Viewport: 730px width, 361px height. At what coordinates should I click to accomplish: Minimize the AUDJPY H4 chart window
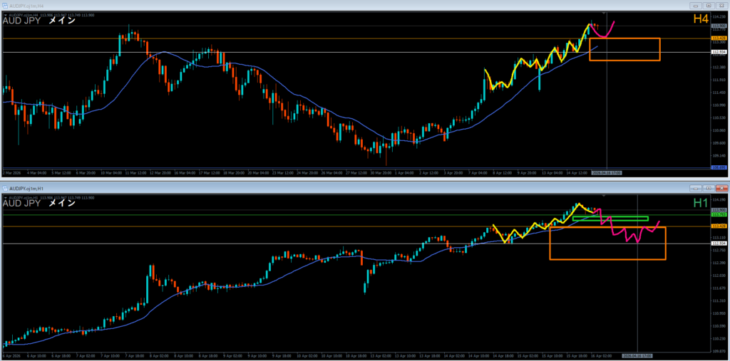pyautogui.click(x=696, y=5)
